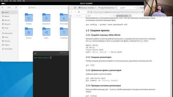Open reader view icon in address bar
This screenshot has height=97, width=173.
[x=142, y=12]
